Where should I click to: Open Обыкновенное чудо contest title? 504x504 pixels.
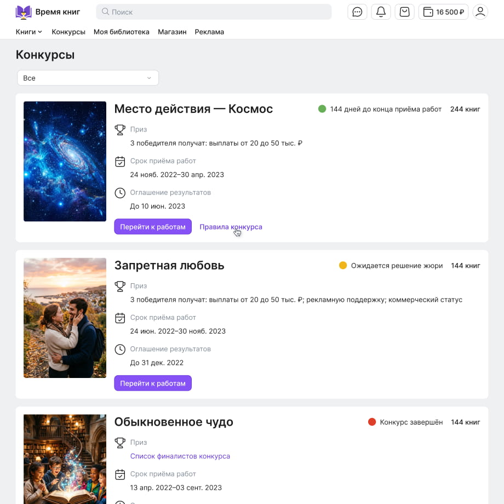(x=174, y=422)
